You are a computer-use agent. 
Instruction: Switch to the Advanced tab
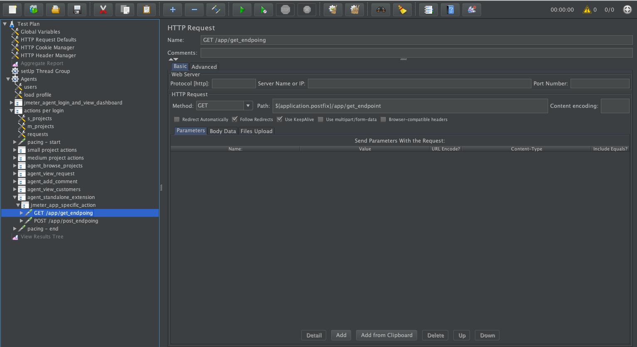[204, 66]
